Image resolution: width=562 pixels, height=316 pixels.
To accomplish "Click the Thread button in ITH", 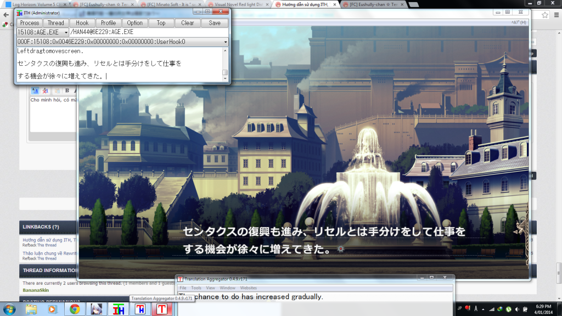I will pyautogui.click(x=55, y=22).
